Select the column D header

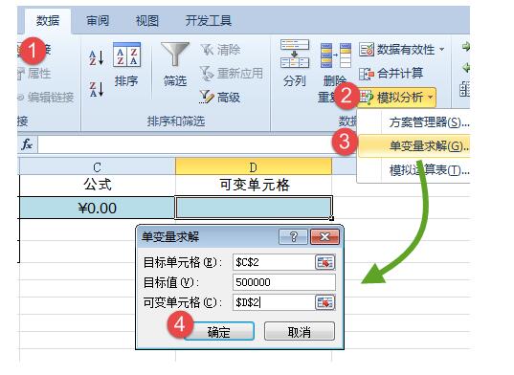pyautogui.click(x=254, y=166)
